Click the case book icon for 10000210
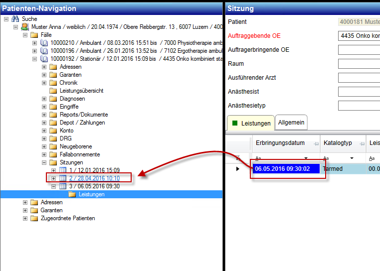Screen dimensions: 380x271 (x=44, y=43)
